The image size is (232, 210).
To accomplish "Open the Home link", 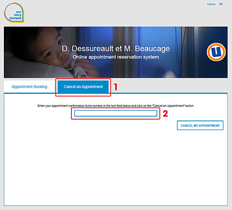I will pos(211,4).
